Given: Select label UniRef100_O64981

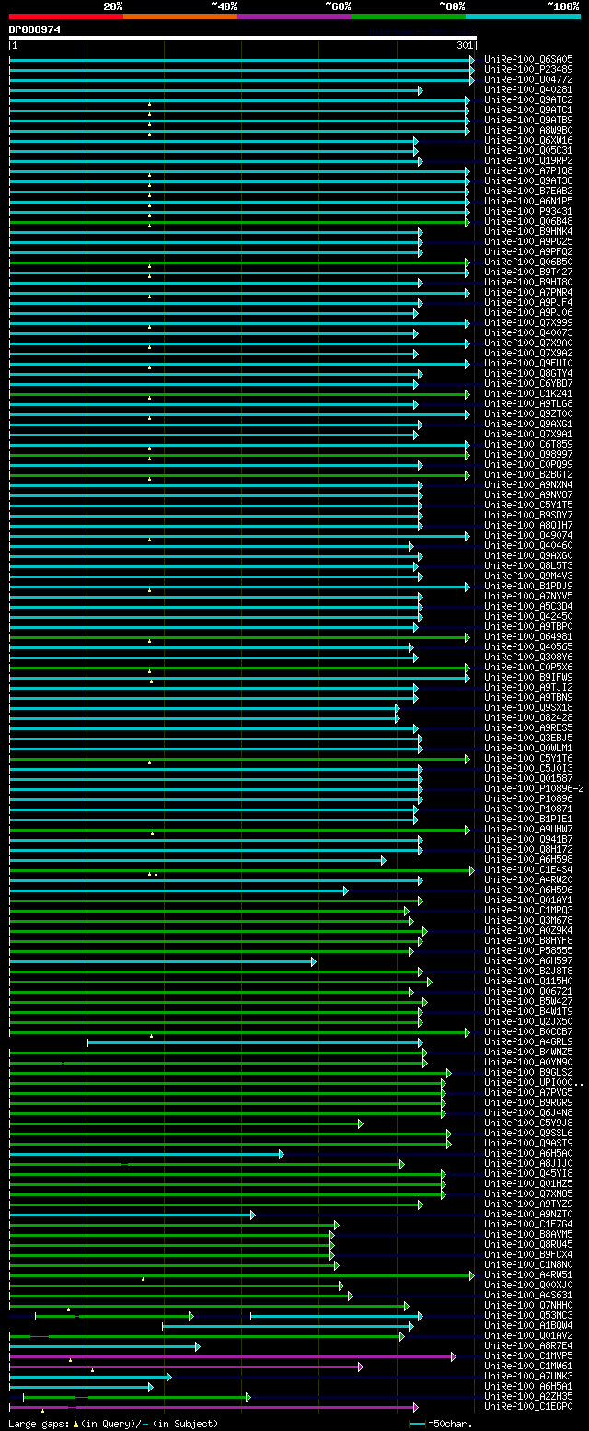Looking at the screenshot, I should [528, 636].
